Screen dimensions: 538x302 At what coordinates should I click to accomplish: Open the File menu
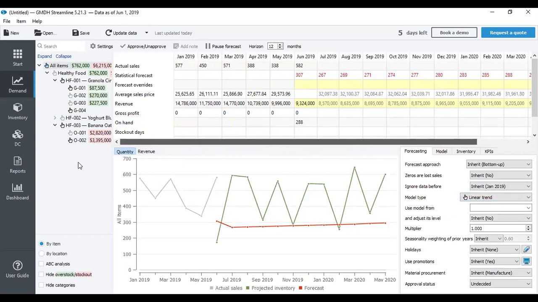7,21
